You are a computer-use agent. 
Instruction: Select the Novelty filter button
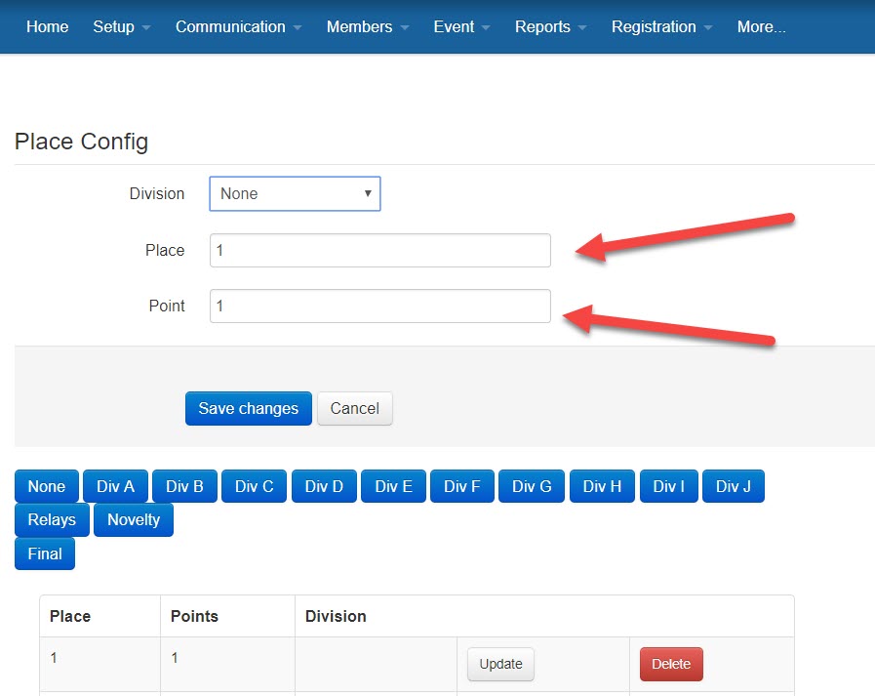134,519
